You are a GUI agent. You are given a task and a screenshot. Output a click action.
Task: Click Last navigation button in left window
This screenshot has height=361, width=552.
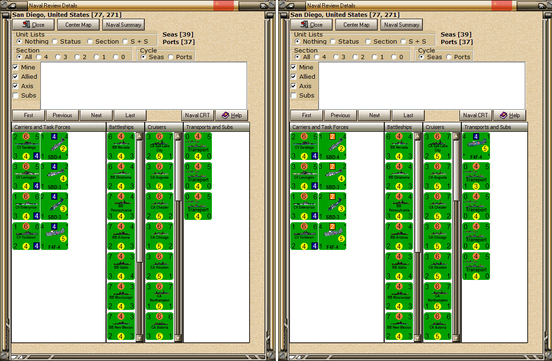pyautogui.click(x=130, y=115)
